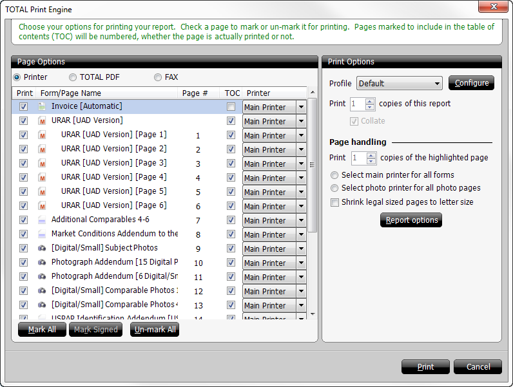
Task: Click the Invoice [Automatic] document icon
Action: coord(42,106)
